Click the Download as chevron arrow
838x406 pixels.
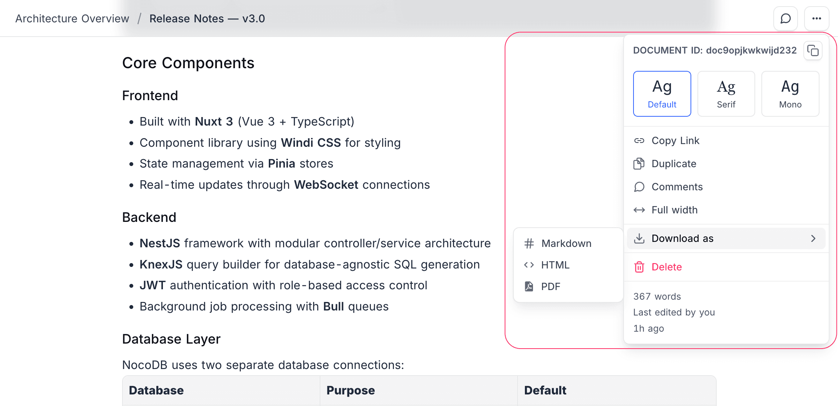click(x=813, y=238)
